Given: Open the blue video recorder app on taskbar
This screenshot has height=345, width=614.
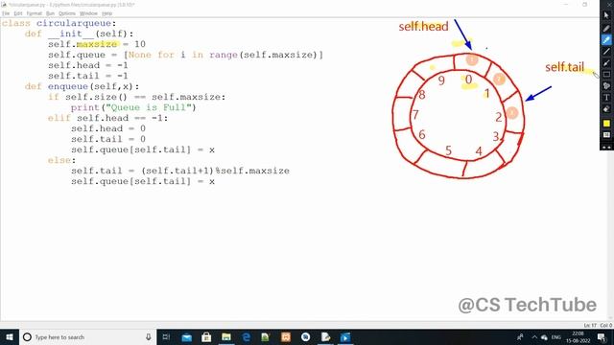Looking at the screenshot, I should click(x=345, y=337).
